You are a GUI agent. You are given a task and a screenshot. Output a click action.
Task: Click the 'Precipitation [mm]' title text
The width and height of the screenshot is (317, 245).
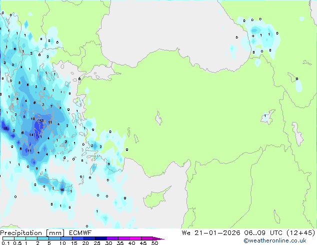tap(32, 233)
